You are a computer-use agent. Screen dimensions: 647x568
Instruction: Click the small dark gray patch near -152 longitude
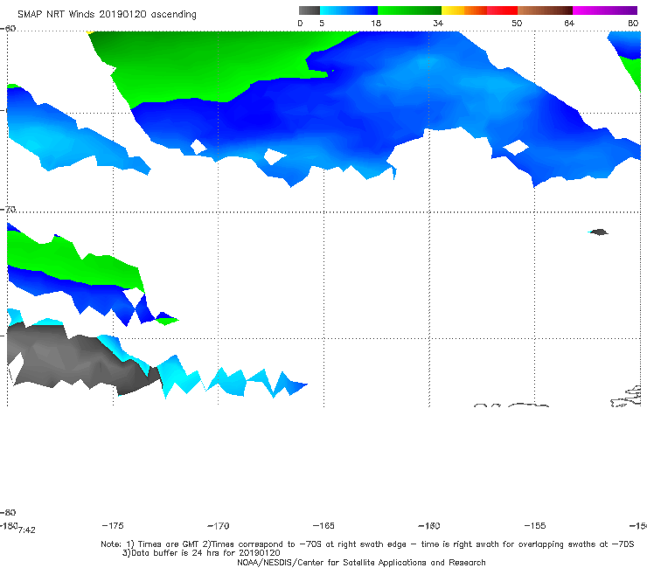598,232
